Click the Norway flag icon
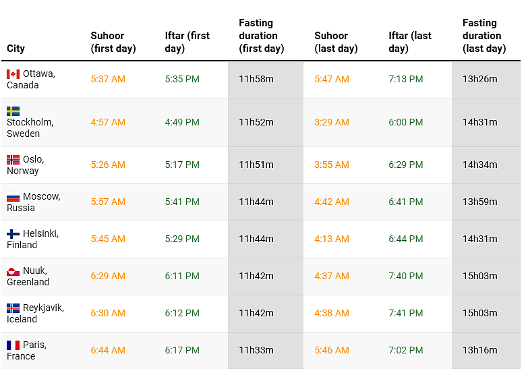The height and width of the screenshot is (375, 528). pos(13,160)
